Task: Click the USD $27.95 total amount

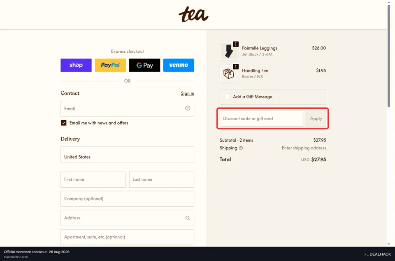Action: click(x=314, y=159)
